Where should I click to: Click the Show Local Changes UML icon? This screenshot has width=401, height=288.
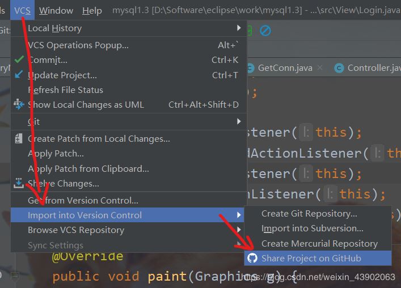(19, 104)
